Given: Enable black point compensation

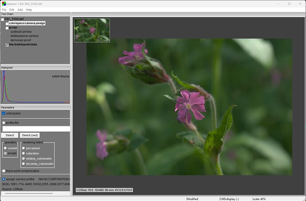Looking at the screenshot, I should [4, 171].
